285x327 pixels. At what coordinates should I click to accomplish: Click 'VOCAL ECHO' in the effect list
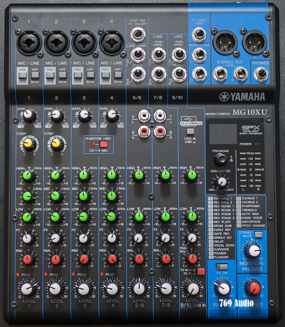(x=224, y=246)
